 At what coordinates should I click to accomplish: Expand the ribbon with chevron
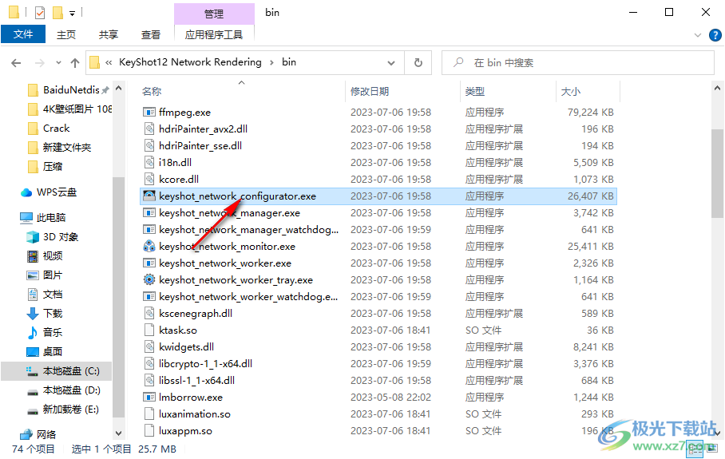coord(698,35)
